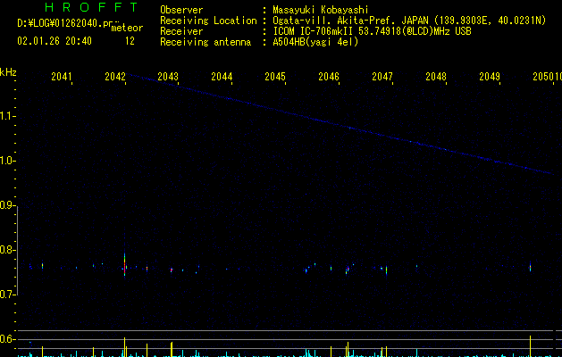Click the 'Receiving Location' field label
The height and width of the screenshot is (357, 562).
(x=208, y=21)
